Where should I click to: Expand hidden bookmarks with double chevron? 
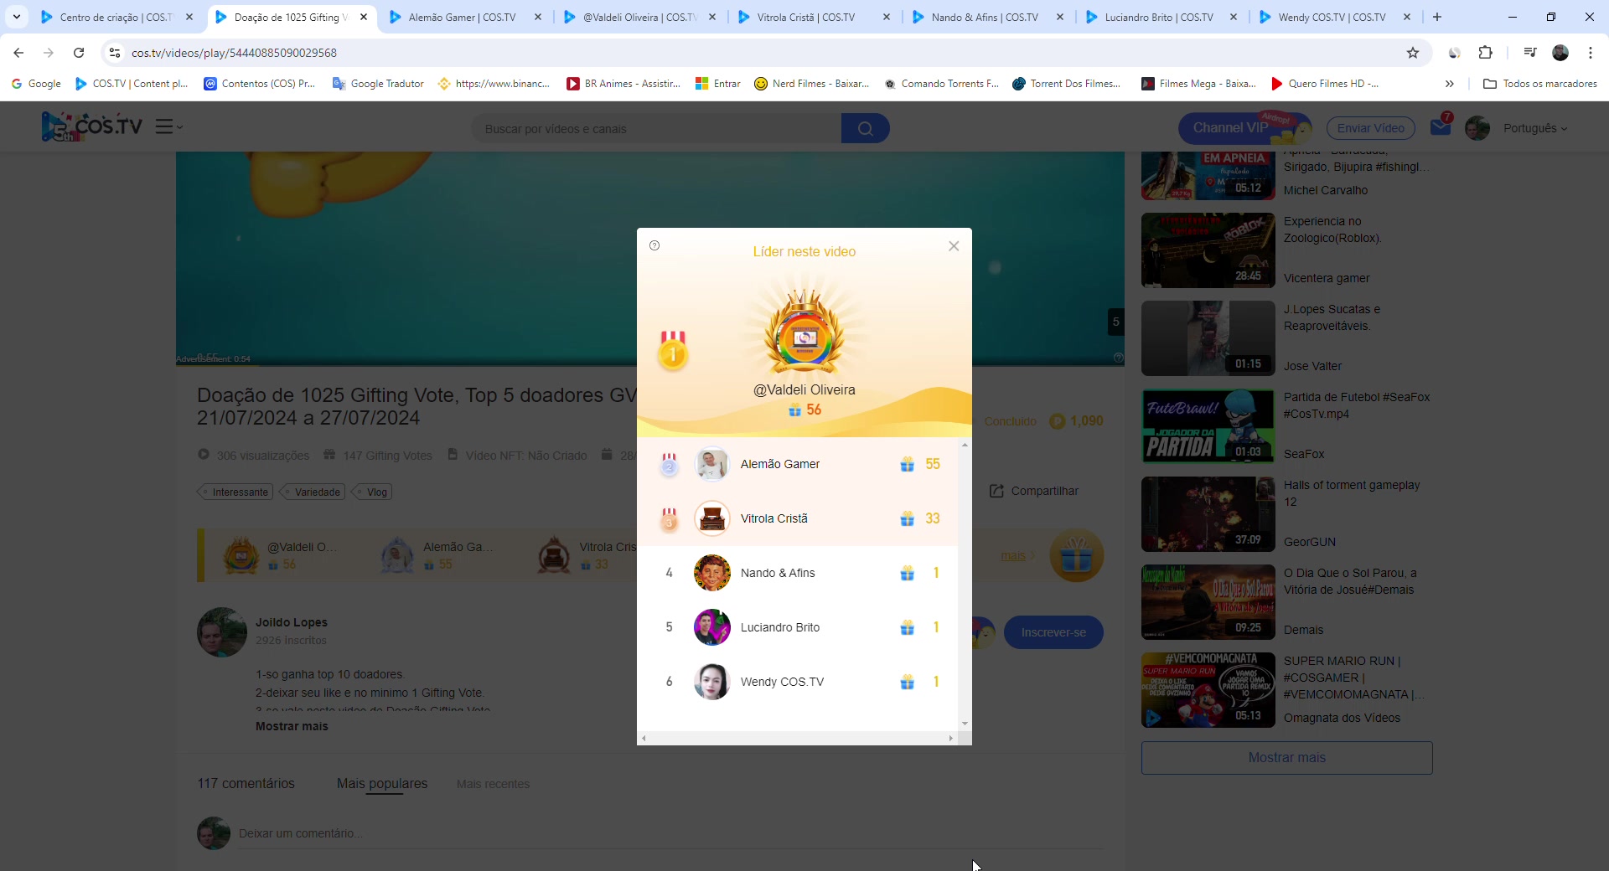tap(1449, 84)
